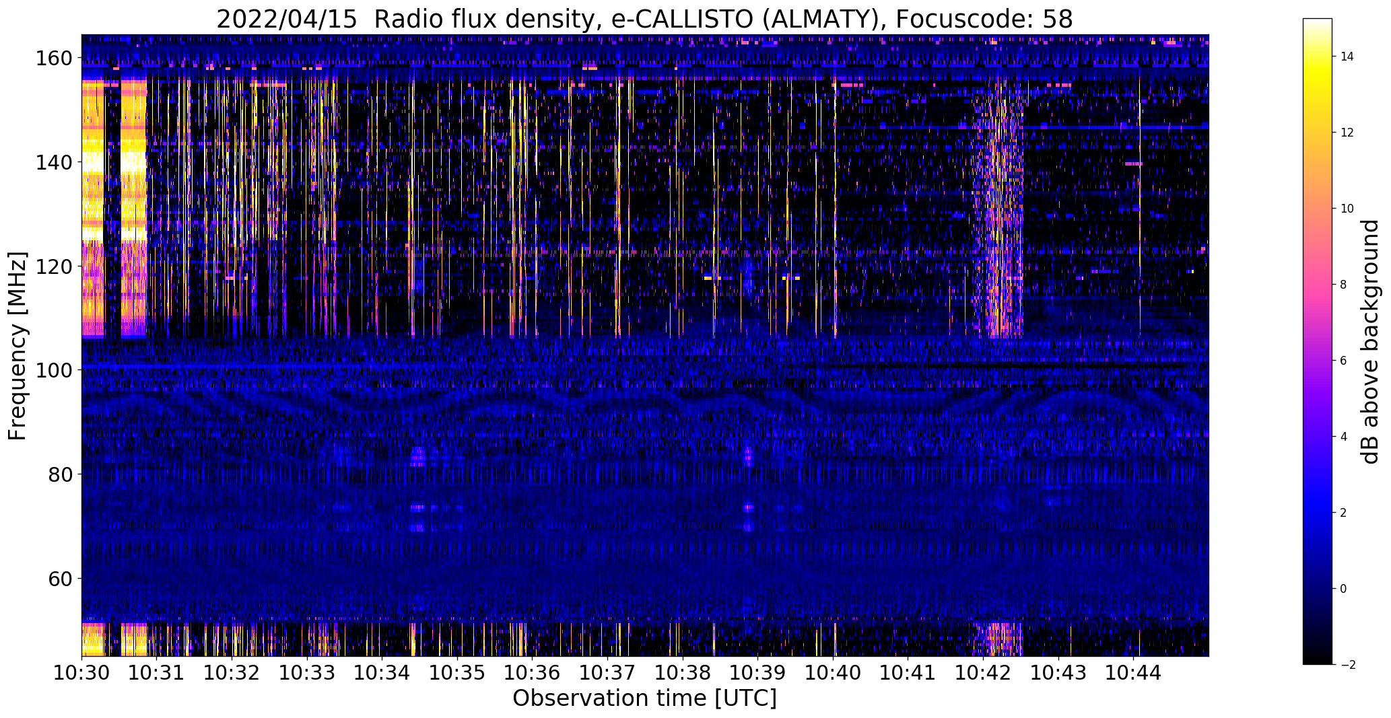Click the 140 frequency tick label
The width and height of the screenshot is (1391, 718).
coord(54,162)
